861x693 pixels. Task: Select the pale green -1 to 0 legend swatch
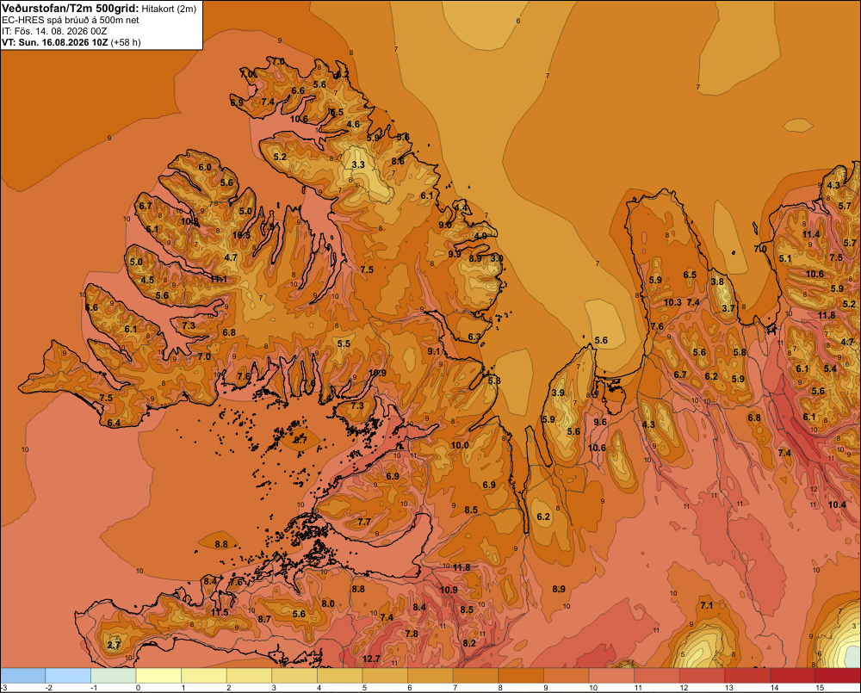tap(113, 676)
